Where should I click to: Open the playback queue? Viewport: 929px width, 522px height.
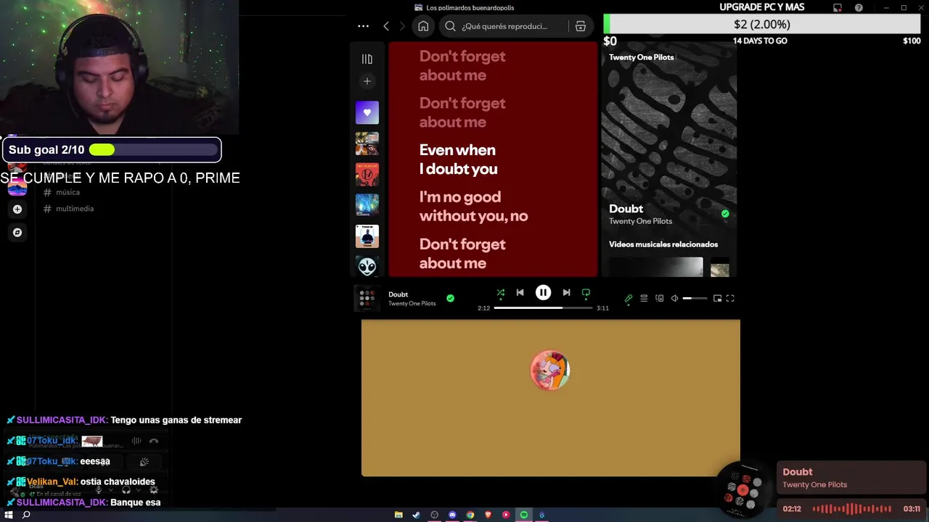tap(644, 298)
